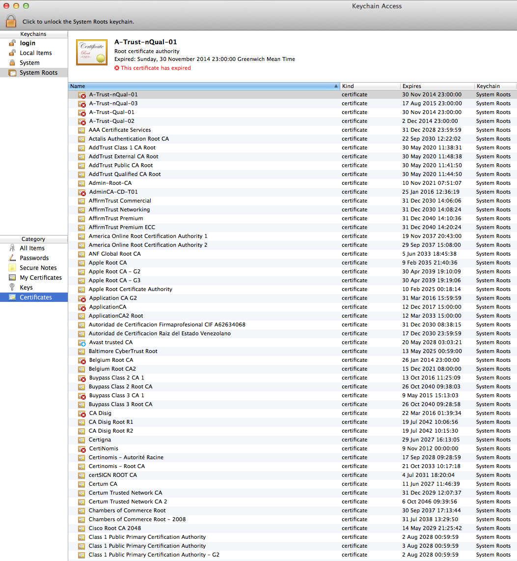Click the CertiNomis expired certificate icon

click(82, 449)
